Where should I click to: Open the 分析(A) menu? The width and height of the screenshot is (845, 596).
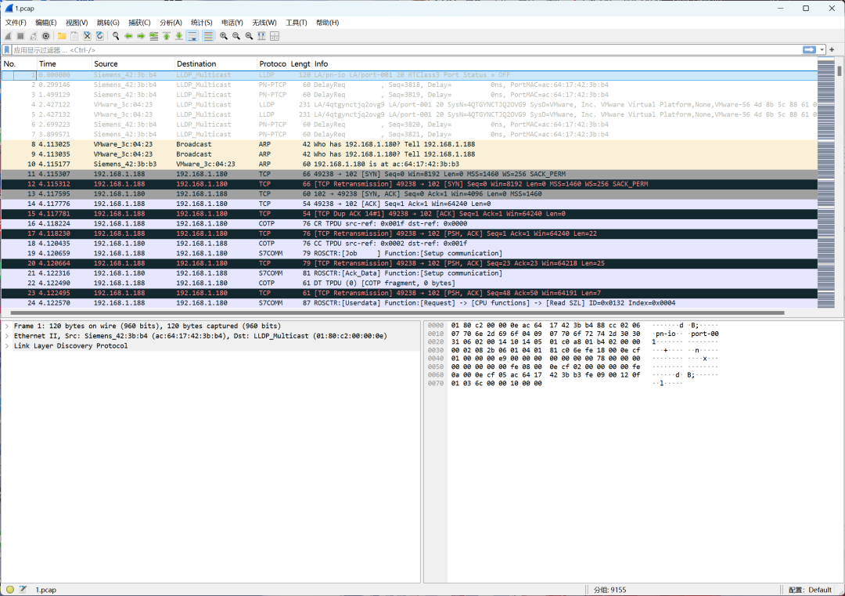pyautogui.click(x=171, y=23)
